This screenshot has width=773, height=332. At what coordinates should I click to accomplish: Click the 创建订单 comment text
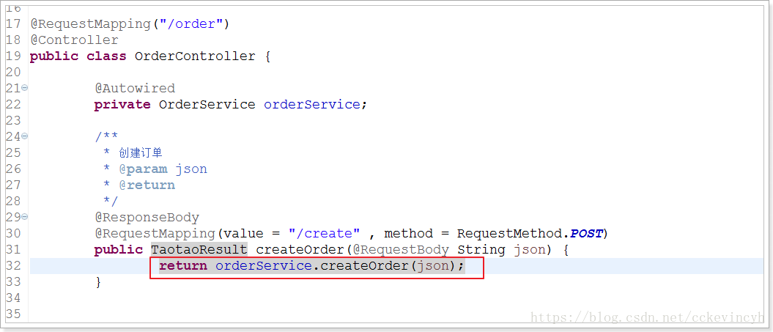[x=141, y=153]
